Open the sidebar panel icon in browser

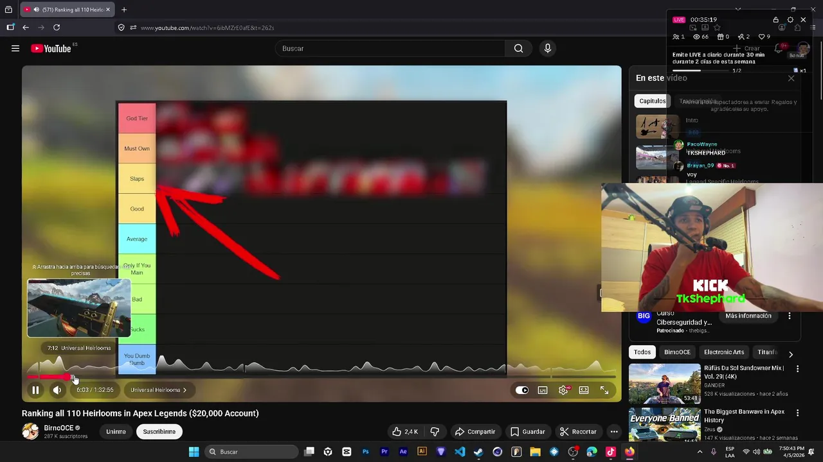[x=10, y=28]
